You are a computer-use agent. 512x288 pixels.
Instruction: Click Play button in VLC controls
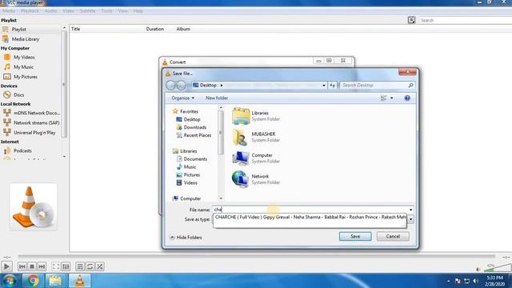[6, 266]
